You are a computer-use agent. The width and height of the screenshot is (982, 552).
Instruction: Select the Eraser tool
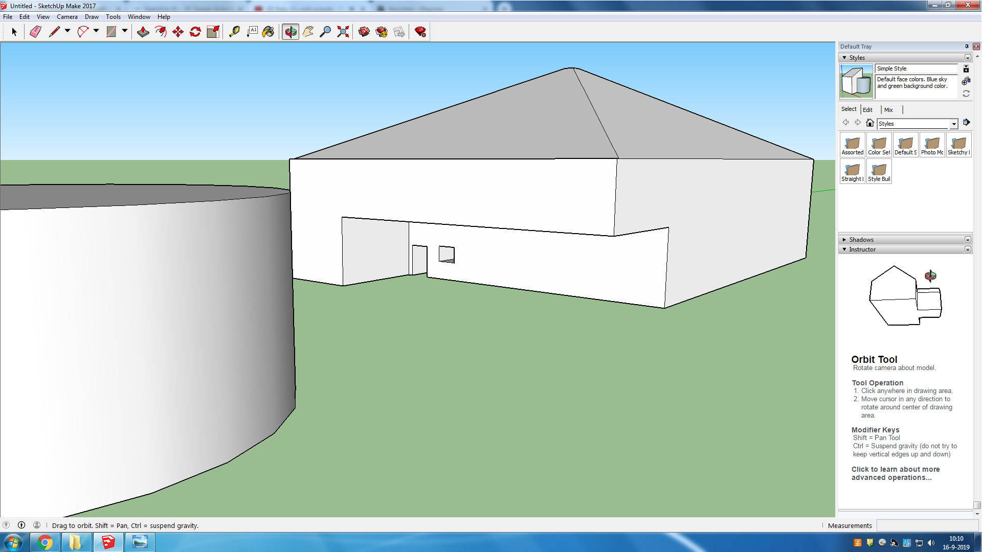click(35, 32)
